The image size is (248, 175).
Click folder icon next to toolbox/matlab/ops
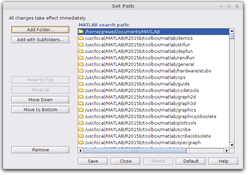pos(81,77)
